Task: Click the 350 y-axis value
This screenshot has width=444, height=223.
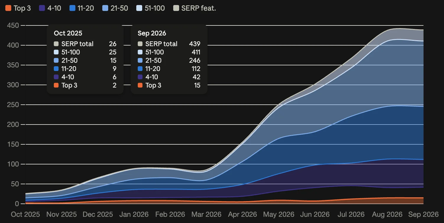Action: tap(13, 65)
